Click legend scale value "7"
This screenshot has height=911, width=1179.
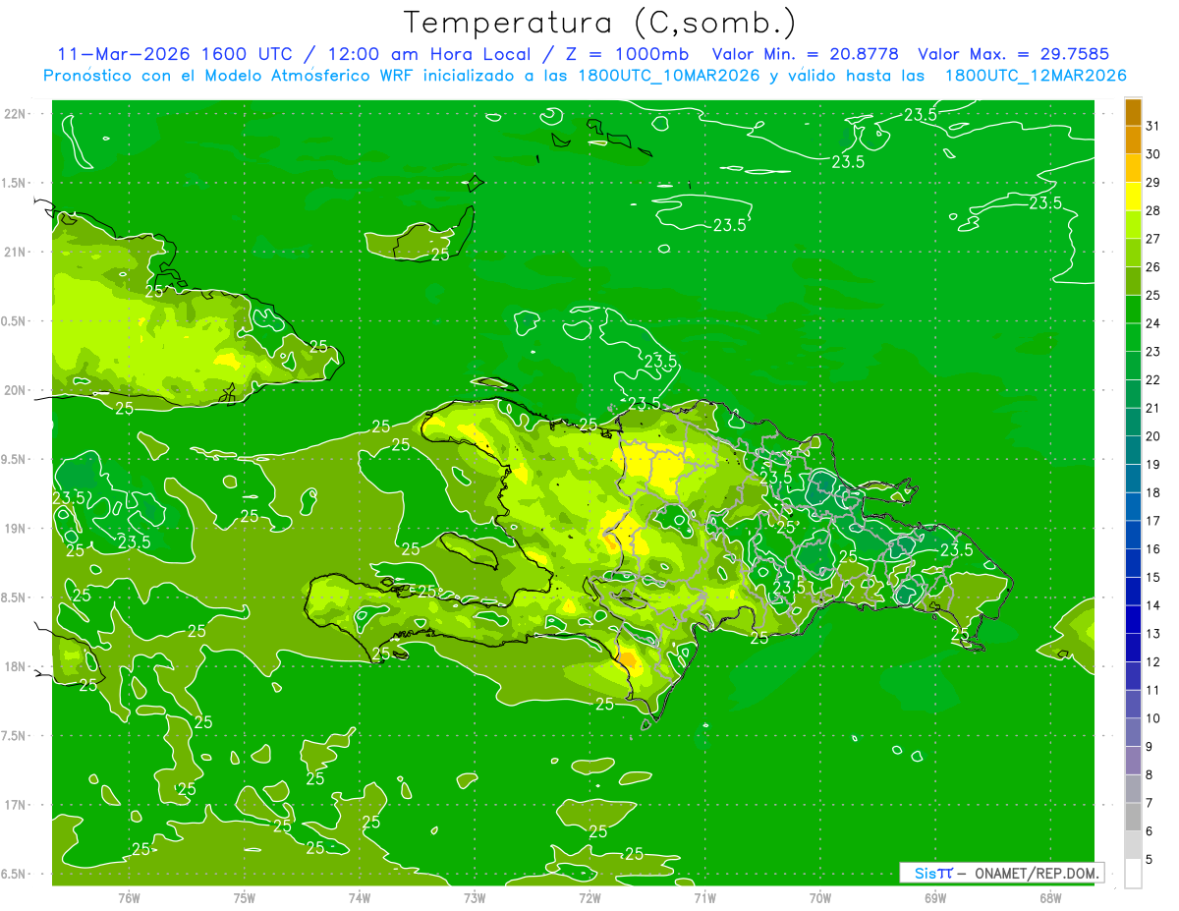click(x=1150, y=803)
